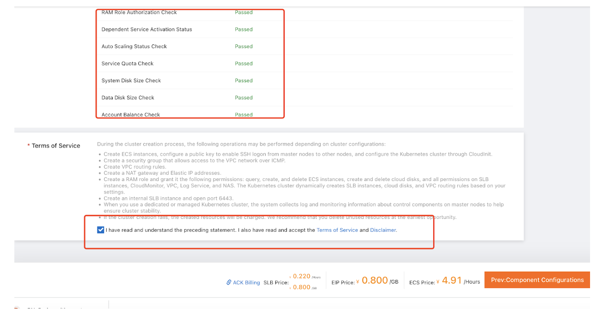Click the chain-link icon beside ACK Billing
The width and height of the screenshot is (609, 309).
click(x=229, y=282)
